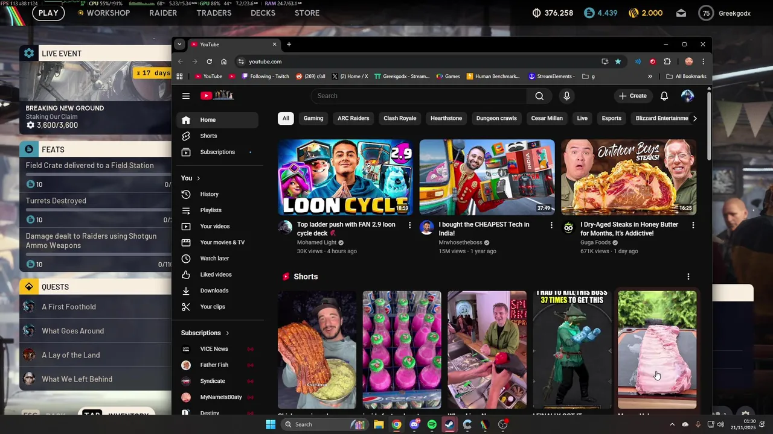The image size is (773, 434).
Task: Reload the page in Chrome
Action: point(209,61)
